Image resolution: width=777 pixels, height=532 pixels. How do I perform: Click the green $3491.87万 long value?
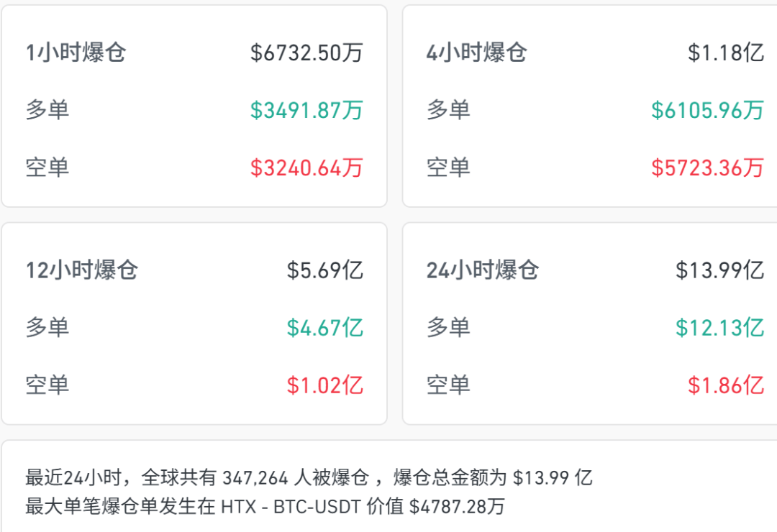(304, 110)
